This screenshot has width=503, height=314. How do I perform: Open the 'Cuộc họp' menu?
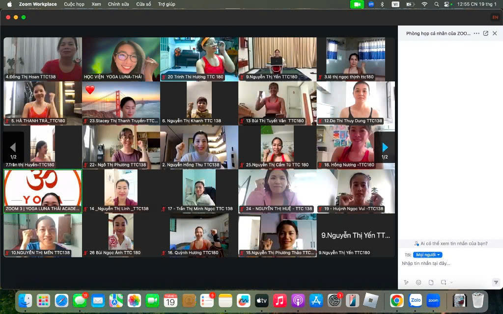tap(74, 4)
